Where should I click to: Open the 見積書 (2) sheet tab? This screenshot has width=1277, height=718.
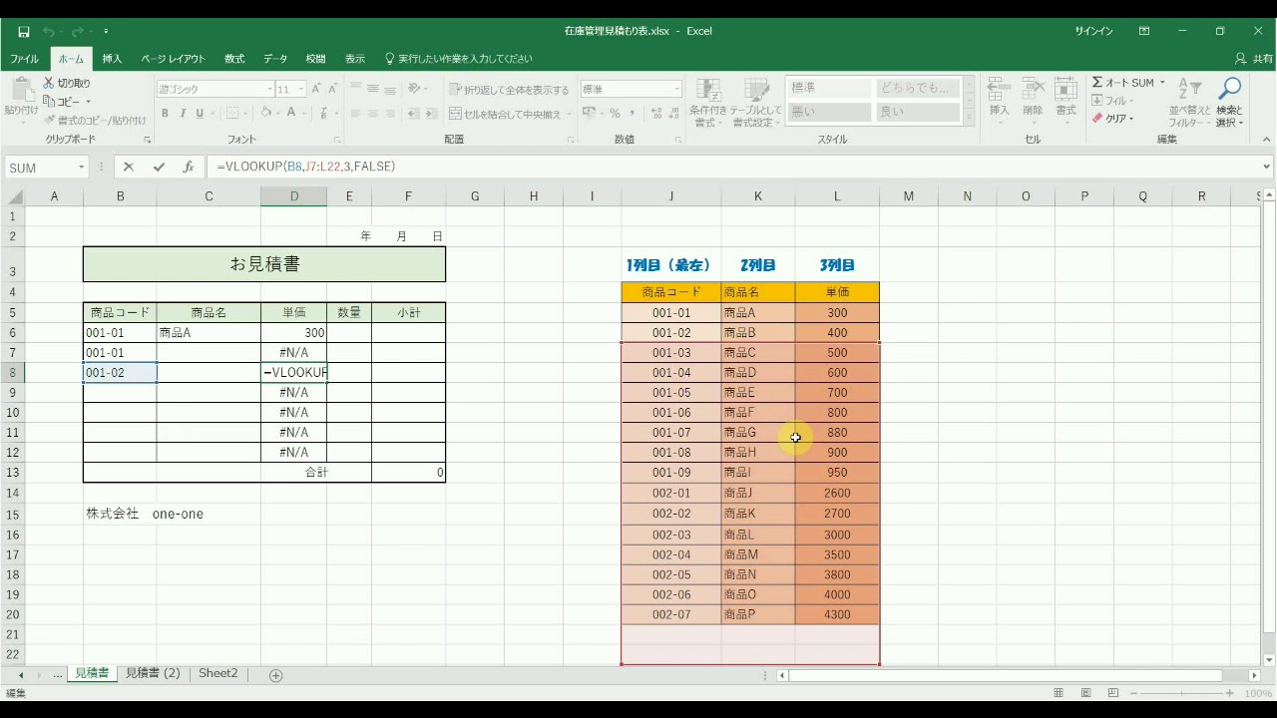point(153,674)
